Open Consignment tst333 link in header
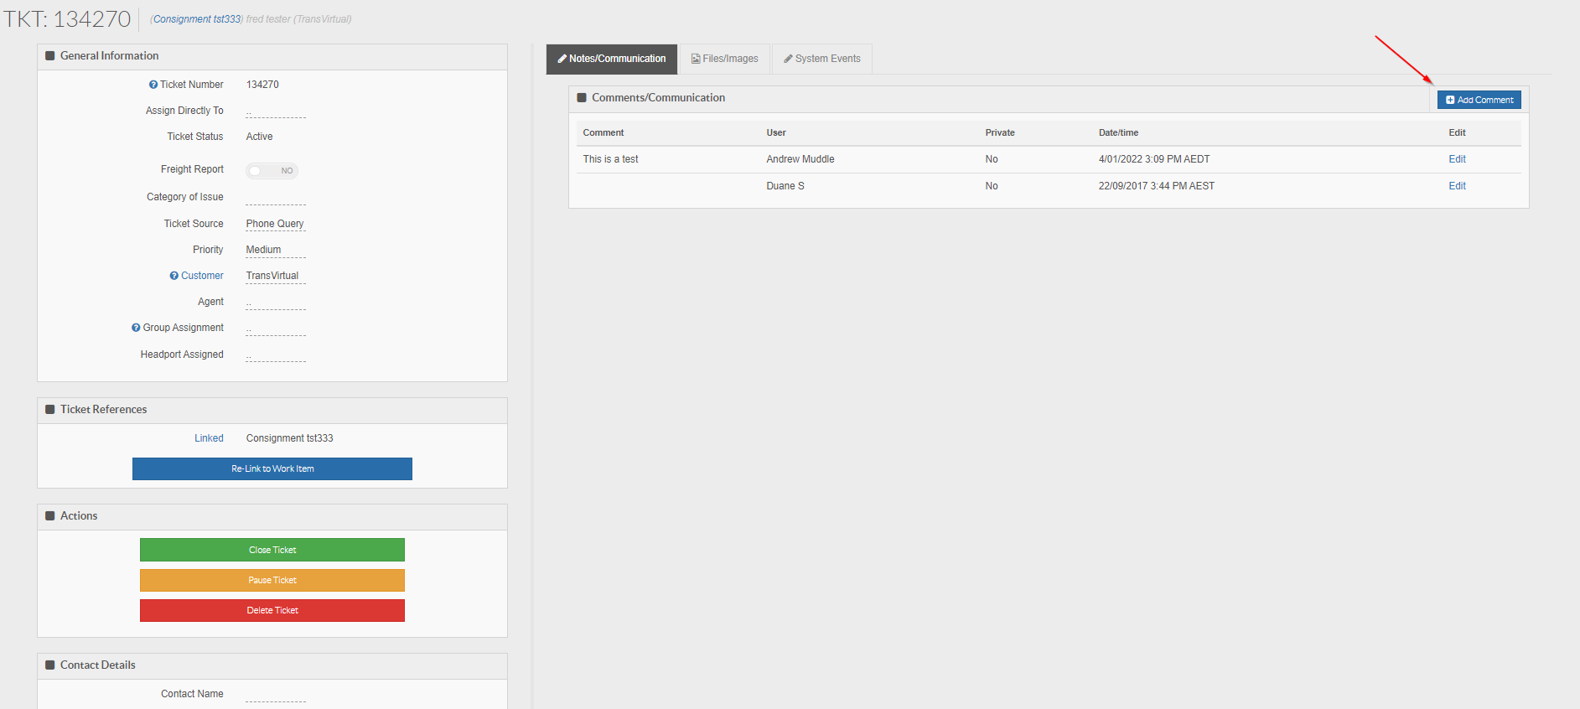 (x=197, y=19)
